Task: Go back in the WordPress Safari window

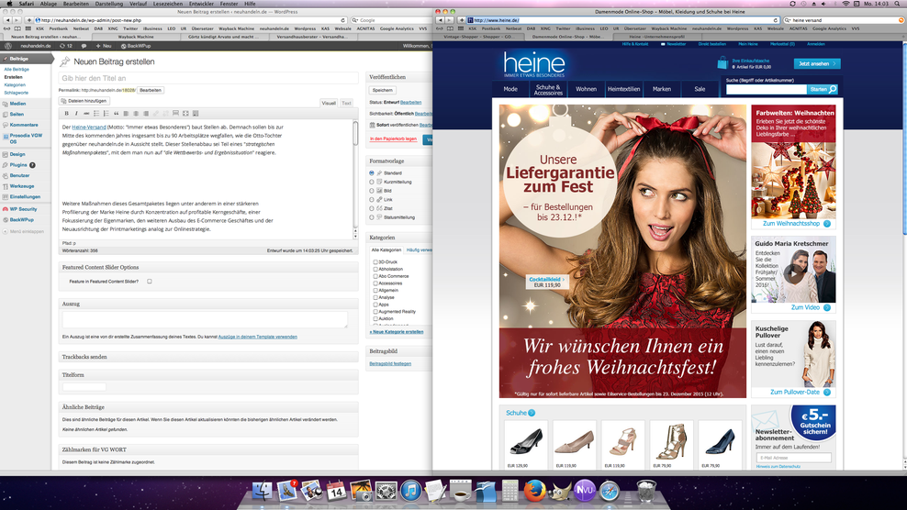Action: click(x=7, y=20)
